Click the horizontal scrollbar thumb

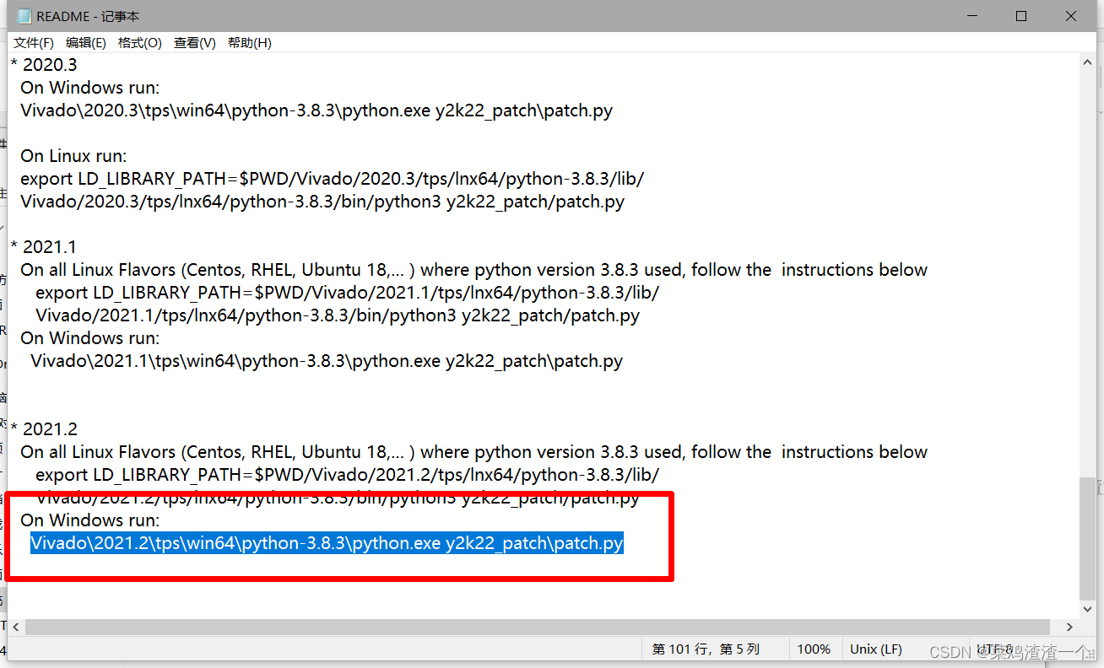537,628
